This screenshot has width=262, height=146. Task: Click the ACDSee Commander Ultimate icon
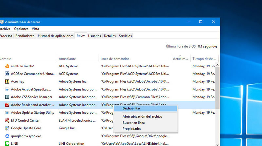tap(7, 74)
